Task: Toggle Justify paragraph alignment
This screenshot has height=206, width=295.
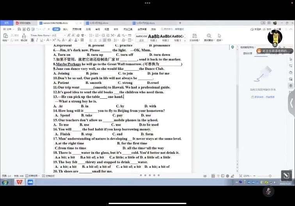Action: 105,40
